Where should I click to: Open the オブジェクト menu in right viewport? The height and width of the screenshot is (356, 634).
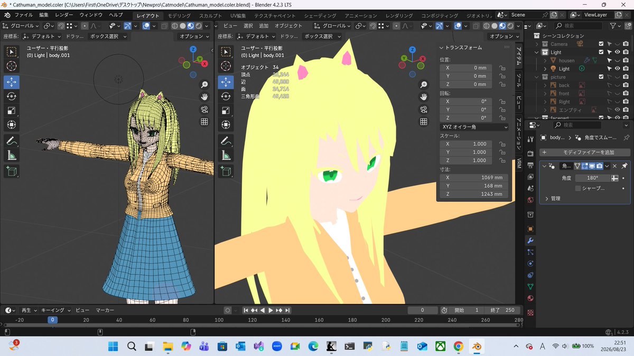288,25
